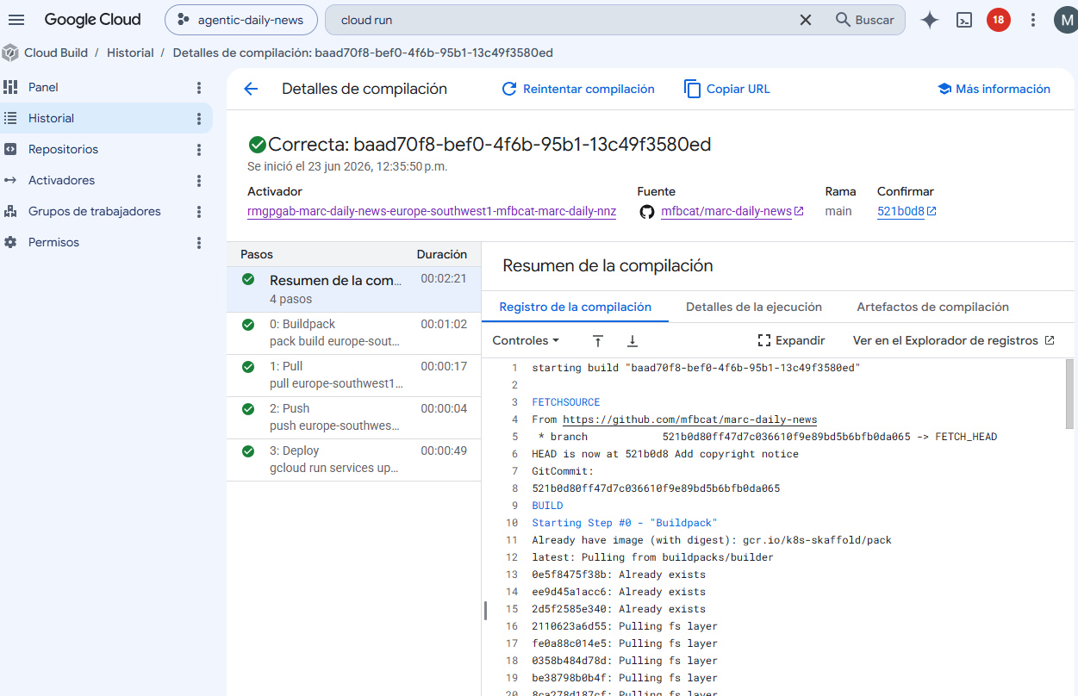The image size is (1078, 696).
Task: Click the panel resize handle beside log
Action: (x=485, y=611)
